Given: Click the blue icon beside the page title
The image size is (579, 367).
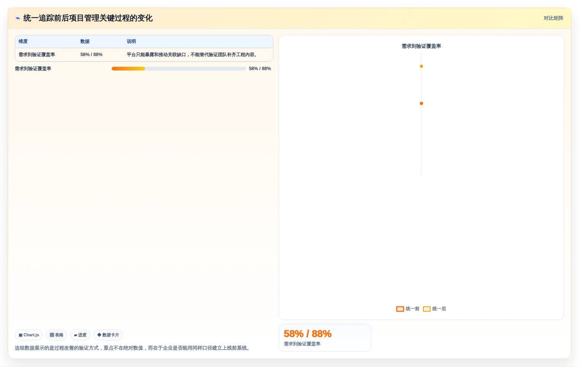Looking at the screenshot, I should coord(17,18).
